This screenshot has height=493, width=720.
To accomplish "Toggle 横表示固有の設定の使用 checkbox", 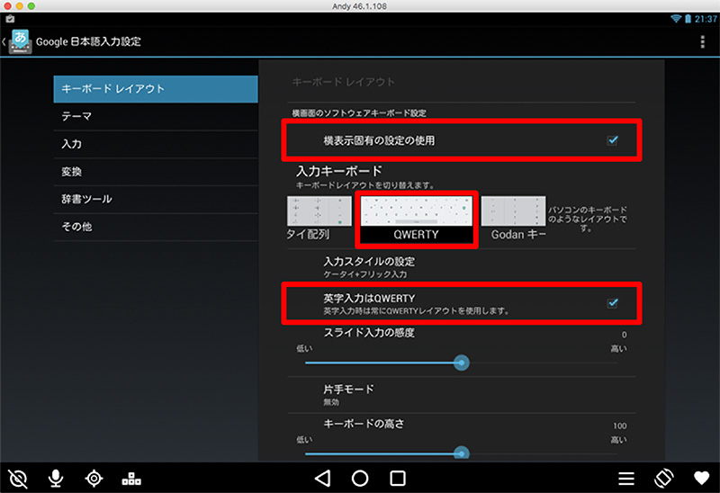I will pyautogui.click(x=613, y=140).
